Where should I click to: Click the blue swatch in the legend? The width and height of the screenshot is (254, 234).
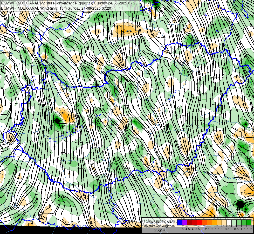coord(180,223)
